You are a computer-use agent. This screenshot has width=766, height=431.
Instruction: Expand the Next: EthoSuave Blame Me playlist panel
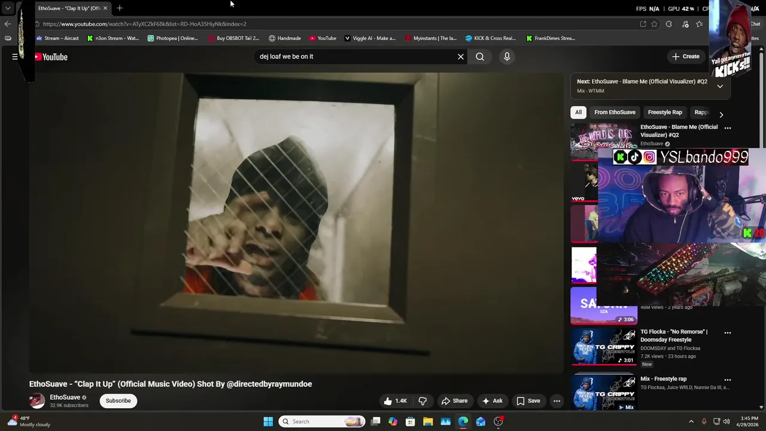coord(720,86)
